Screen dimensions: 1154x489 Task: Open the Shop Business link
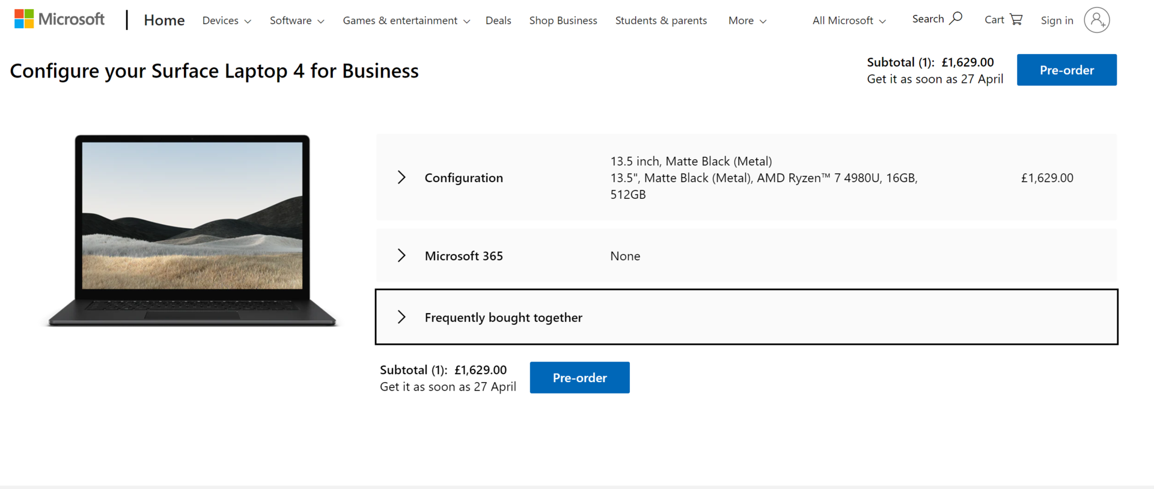(x=563, y=20)
